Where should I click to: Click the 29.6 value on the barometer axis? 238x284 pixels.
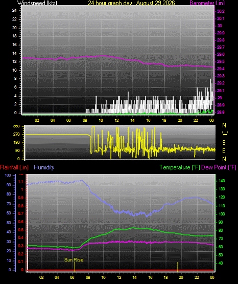point(221,55)
